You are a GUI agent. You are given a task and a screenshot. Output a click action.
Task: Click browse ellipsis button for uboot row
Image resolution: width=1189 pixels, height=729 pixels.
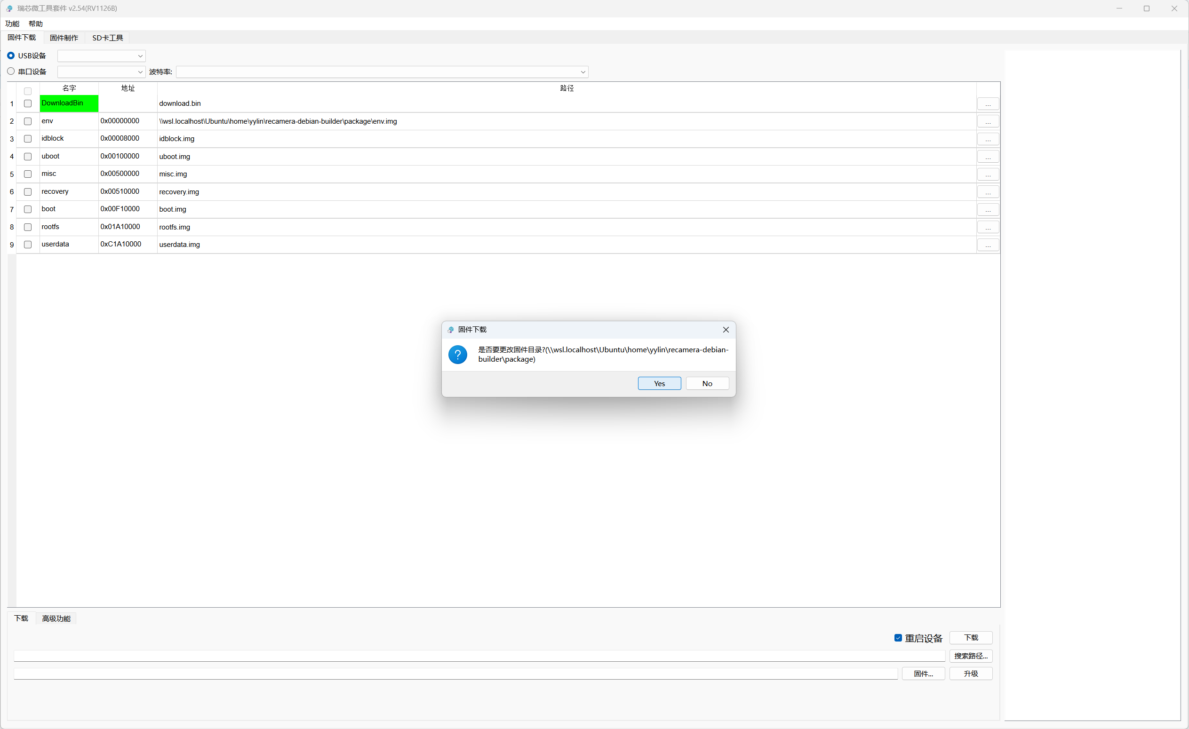(x=988, y=157)
